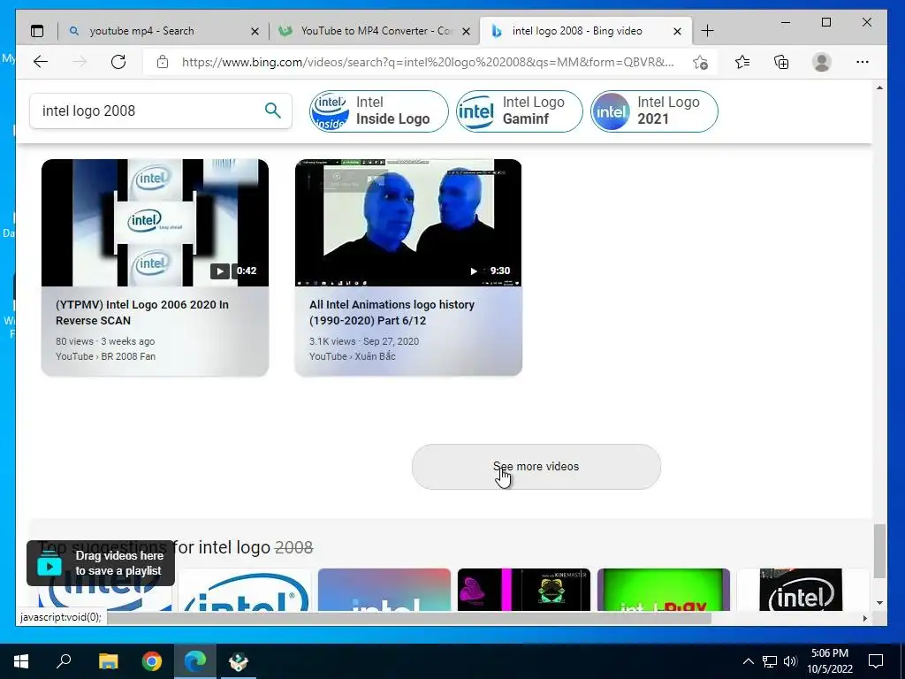Screen dimensions: 905x679
Task: Click the horizontal scrollbar right arrow
Action: click(x=864, y=618)
